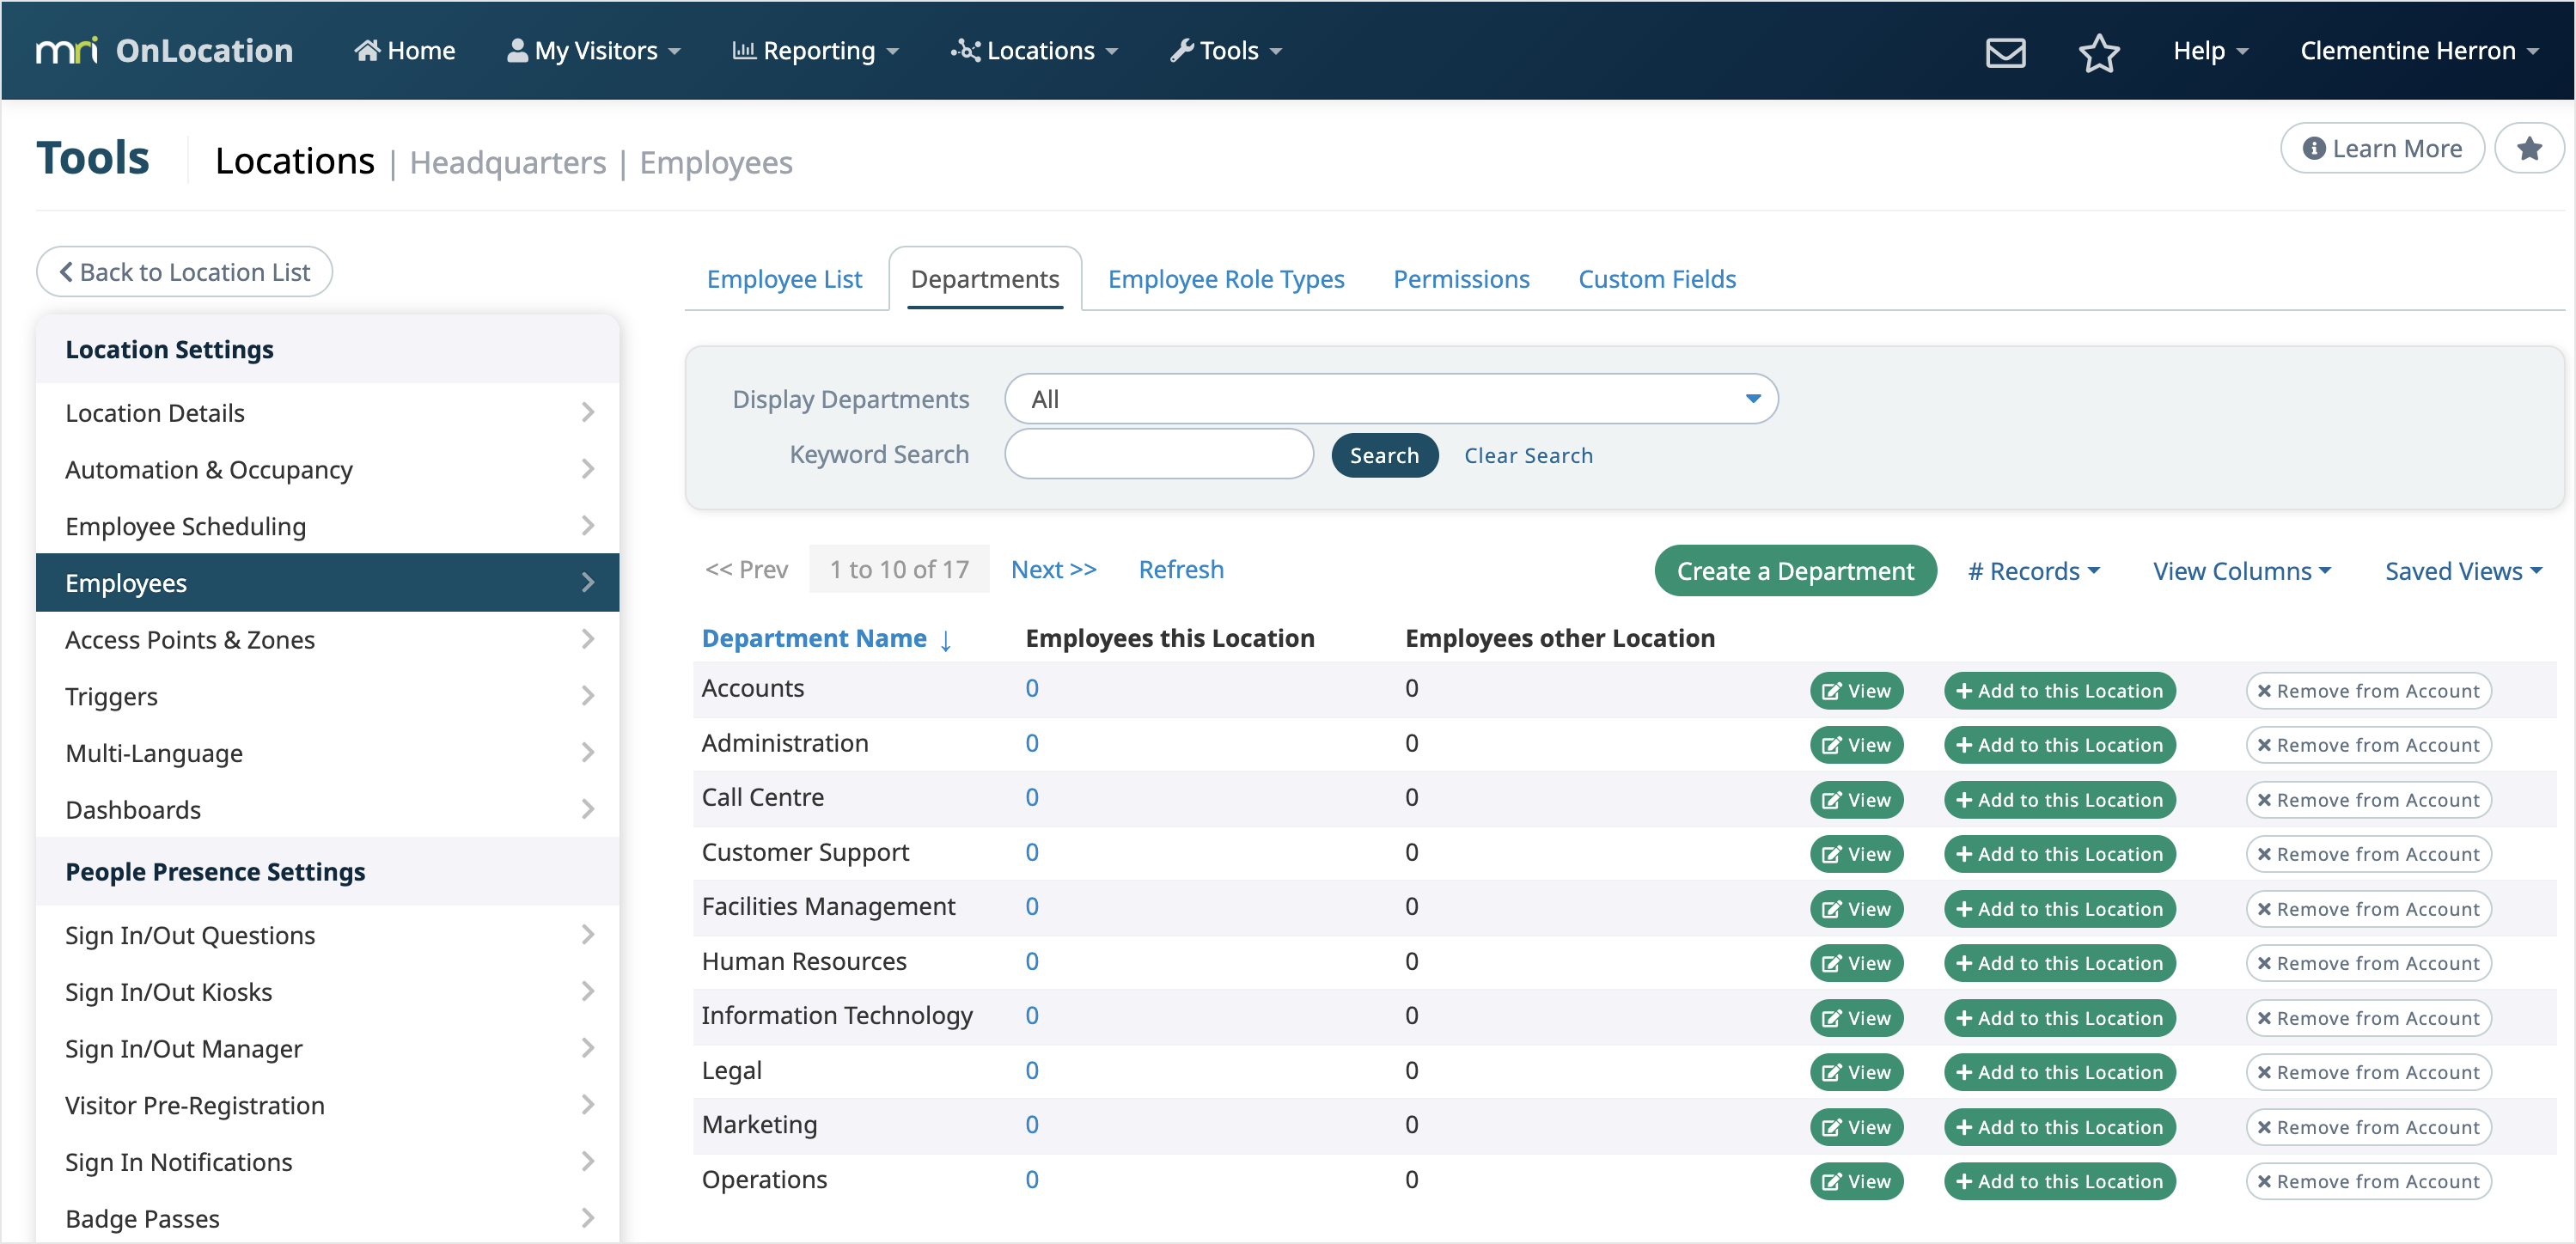Remove Operations from Account

click(2368, 1181)
